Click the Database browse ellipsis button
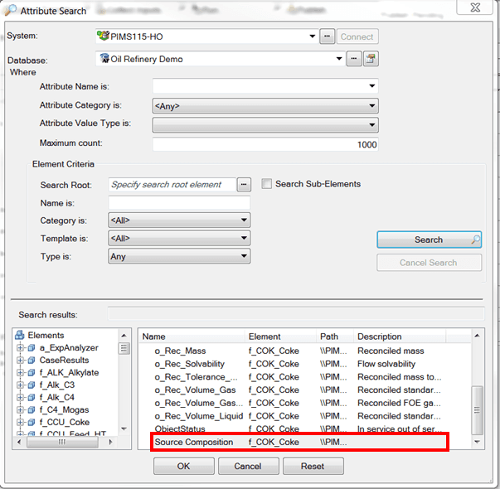This screenshot has width=500, height=489. pyautogui.click(x=354, y=59)
